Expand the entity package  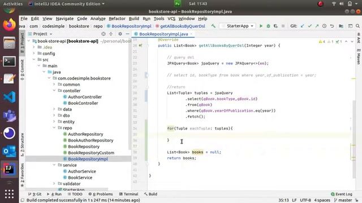pyautogui.click(x=54, y=122)
